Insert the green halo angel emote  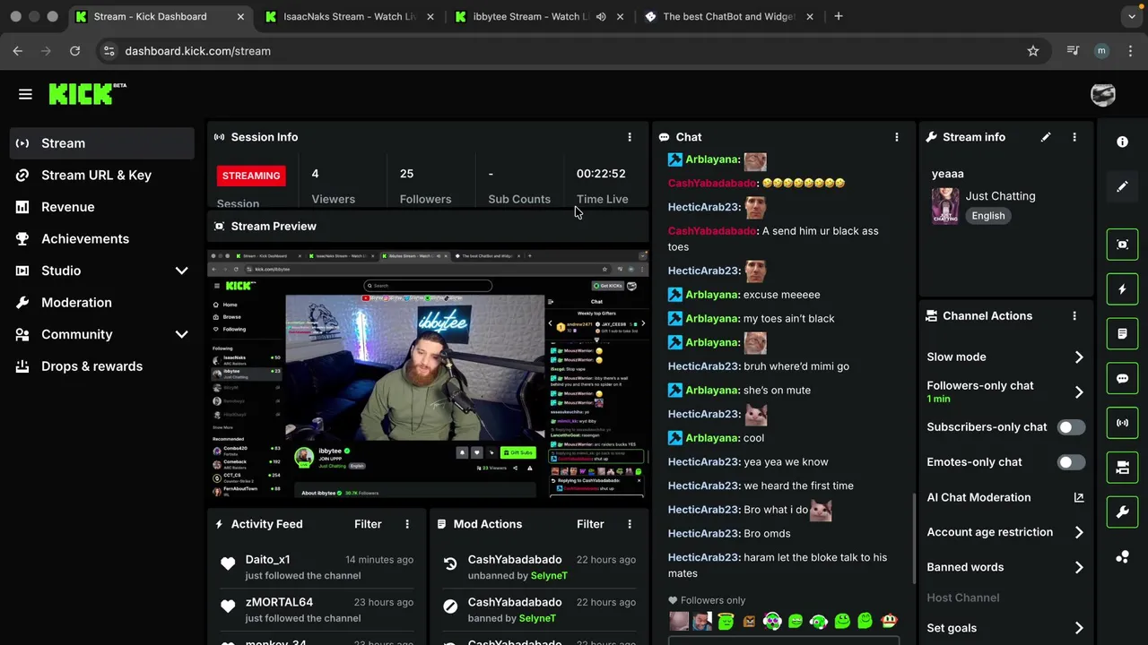(726, 621)
